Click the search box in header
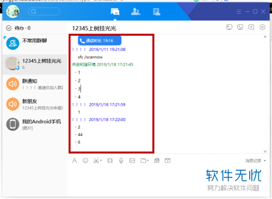The image size is (272, 199). click(x=44, y=11)
